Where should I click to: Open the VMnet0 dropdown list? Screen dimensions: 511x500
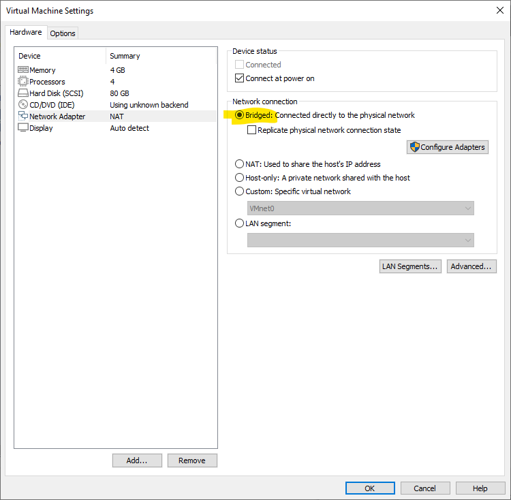[x=467, y=208]
